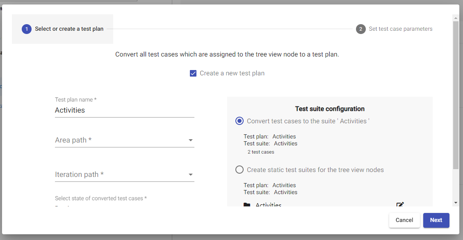Click the Test plan name input field
The width and height of the screenshot is (463, 240).
[x=124, y=110]
